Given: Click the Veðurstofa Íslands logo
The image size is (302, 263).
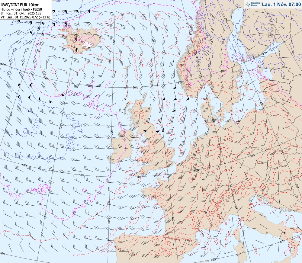Looking at the screenshot, I should [252, 4].
